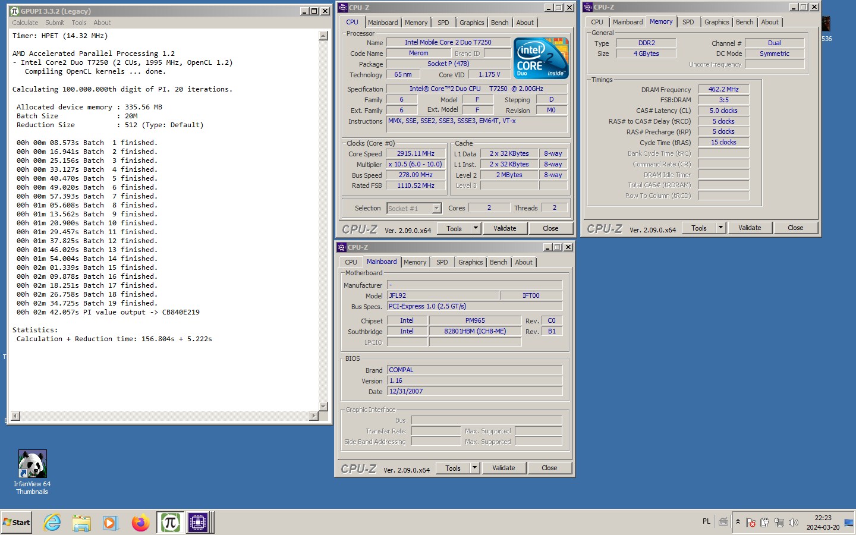The width and height of the screenshot is (856, 535).
Task: Open Firefox from the taskbar
Action: pyautogui.click(x=140, y=523)
